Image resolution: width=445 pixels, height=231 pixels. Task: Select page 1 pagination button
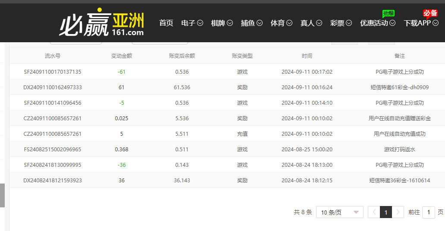(386, 212)
